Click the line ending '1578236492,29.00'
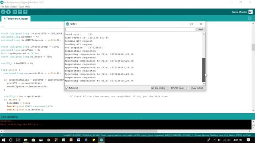 [x=99, y=61]
